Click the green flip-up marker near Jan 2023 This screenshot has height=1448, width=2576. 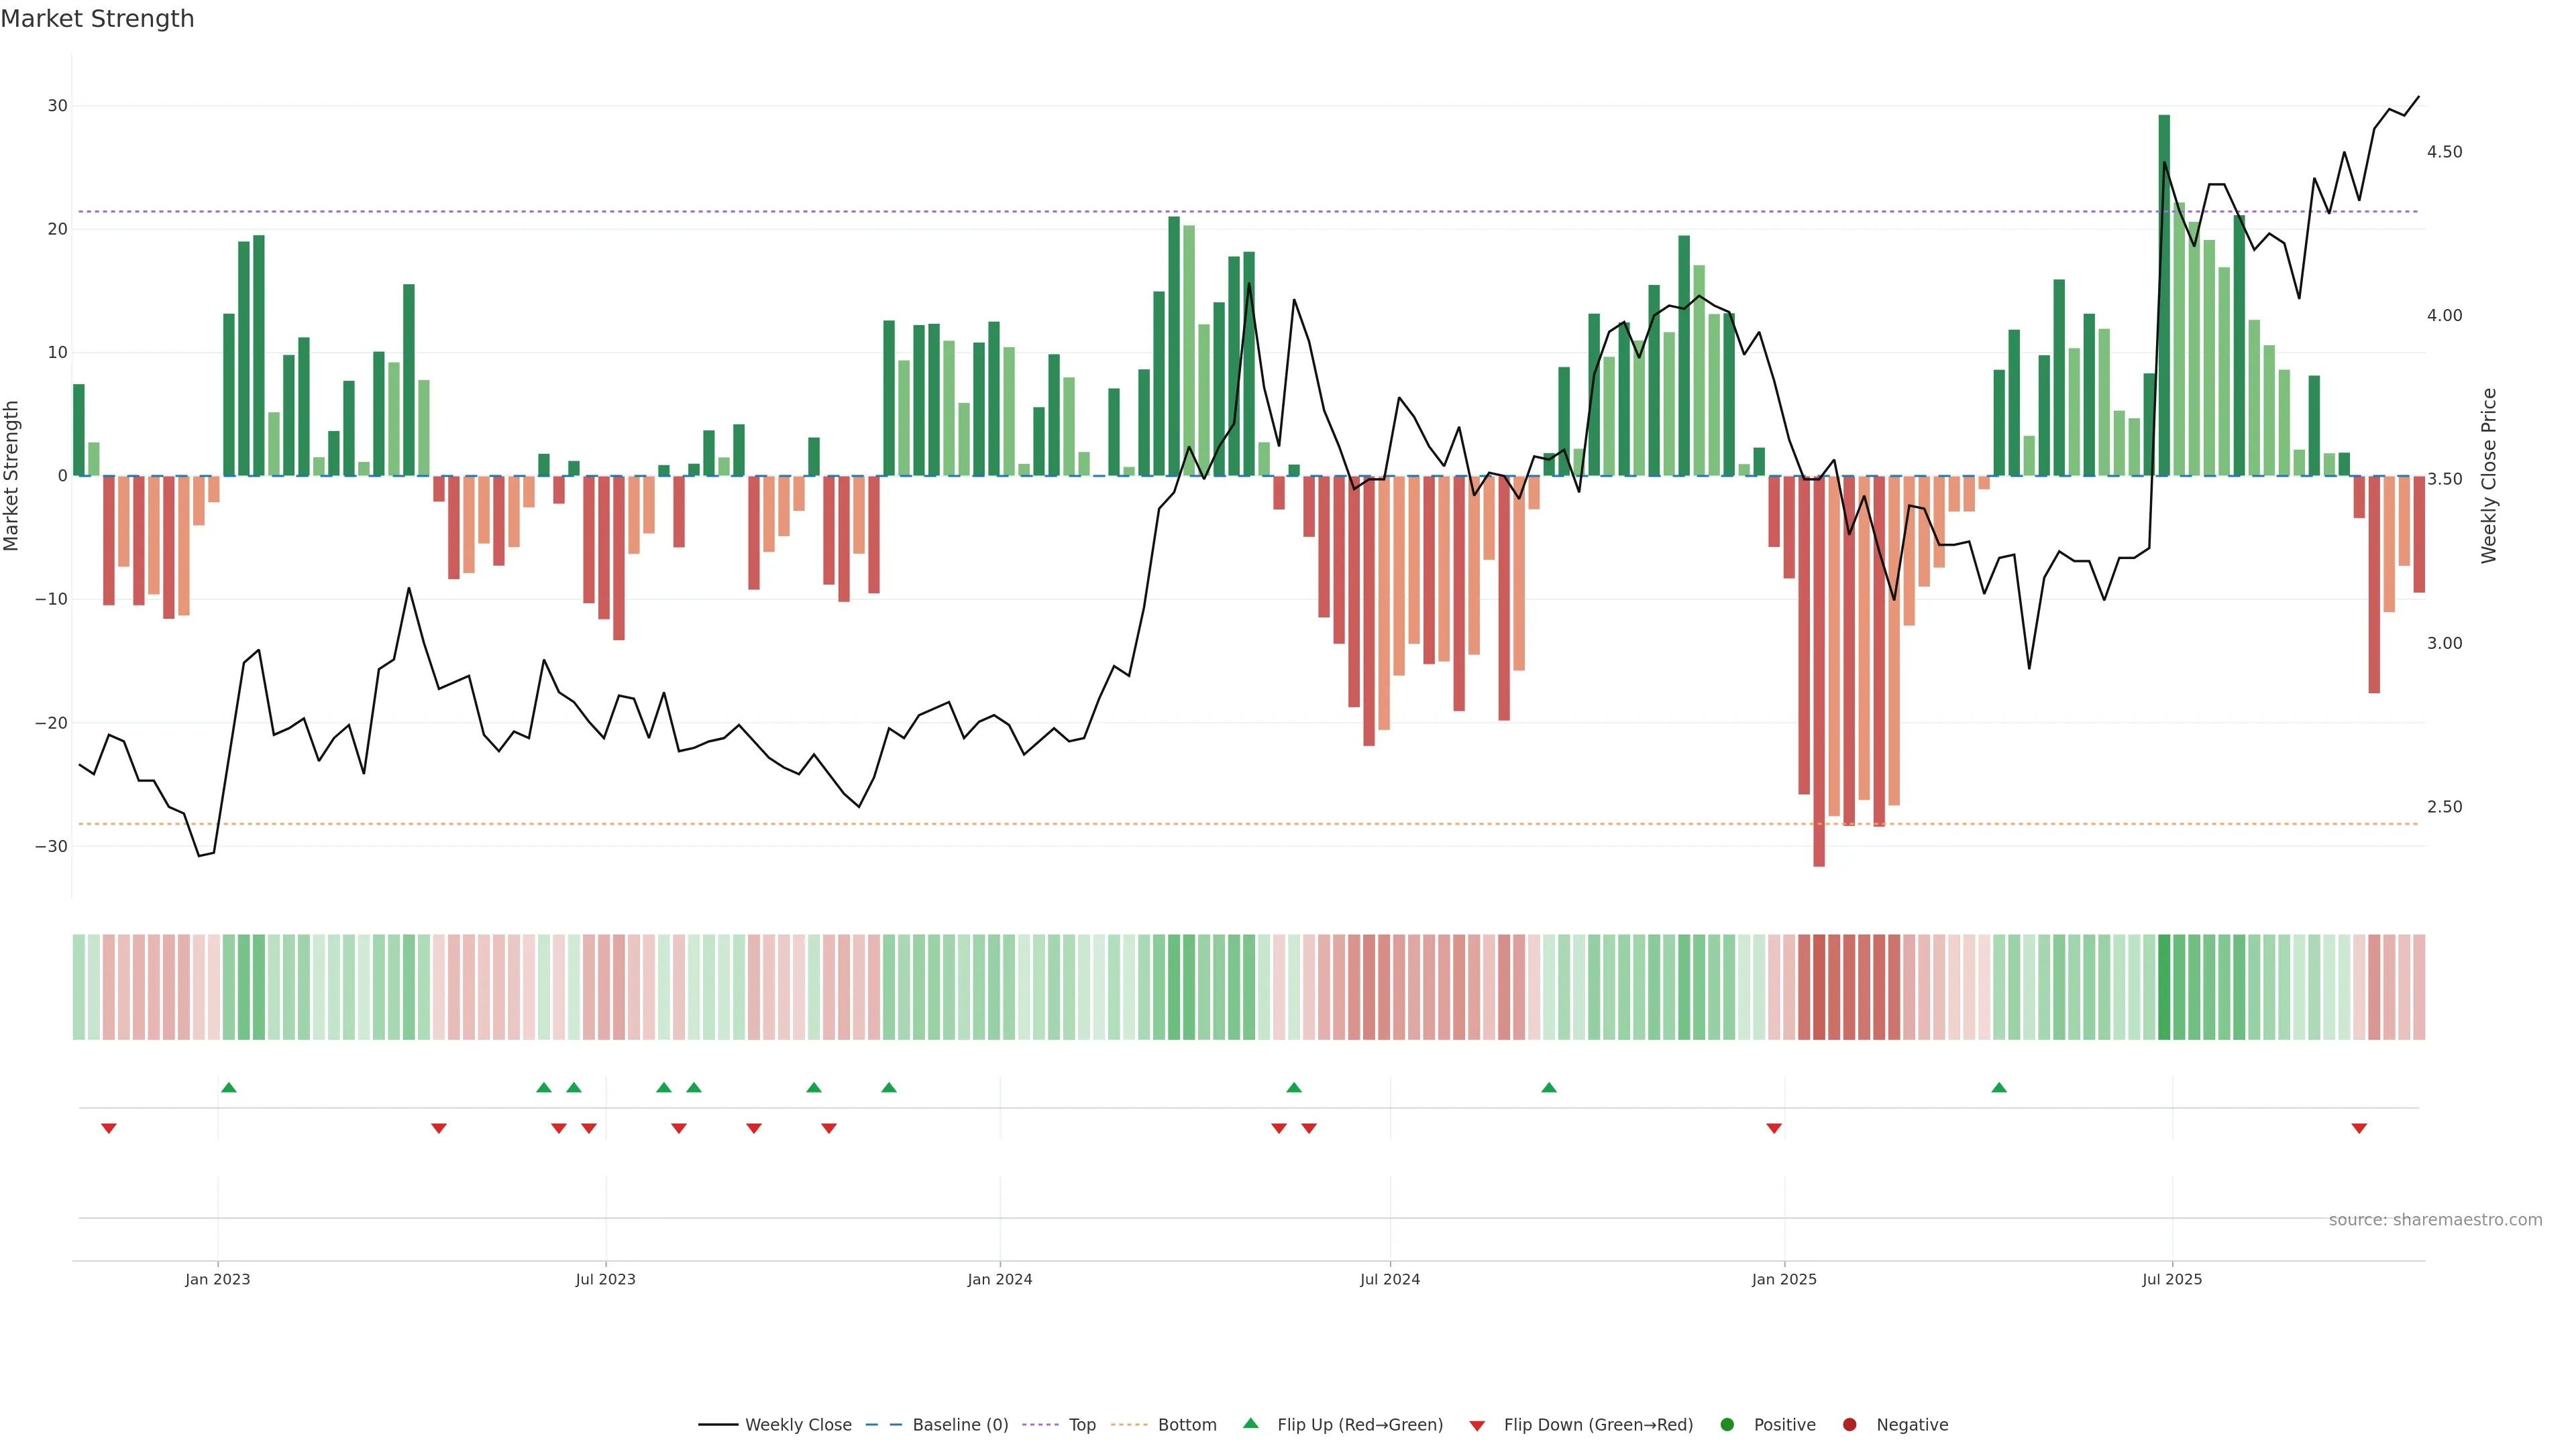click(229, 1087)
